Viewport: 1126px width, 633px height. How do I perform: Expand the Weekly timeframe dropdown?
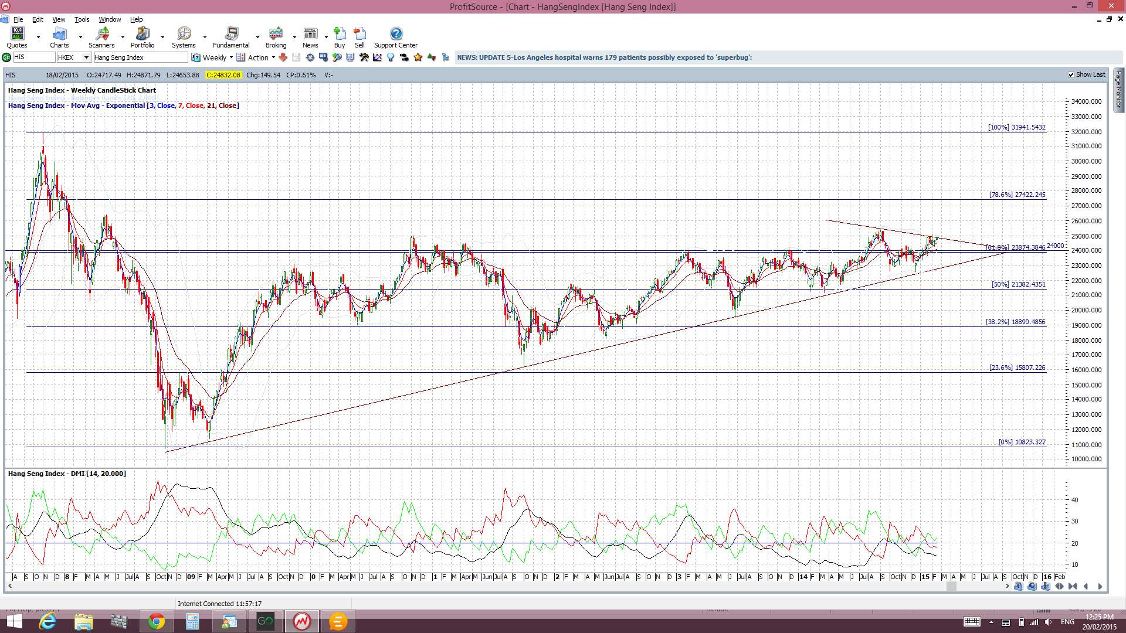231,57
